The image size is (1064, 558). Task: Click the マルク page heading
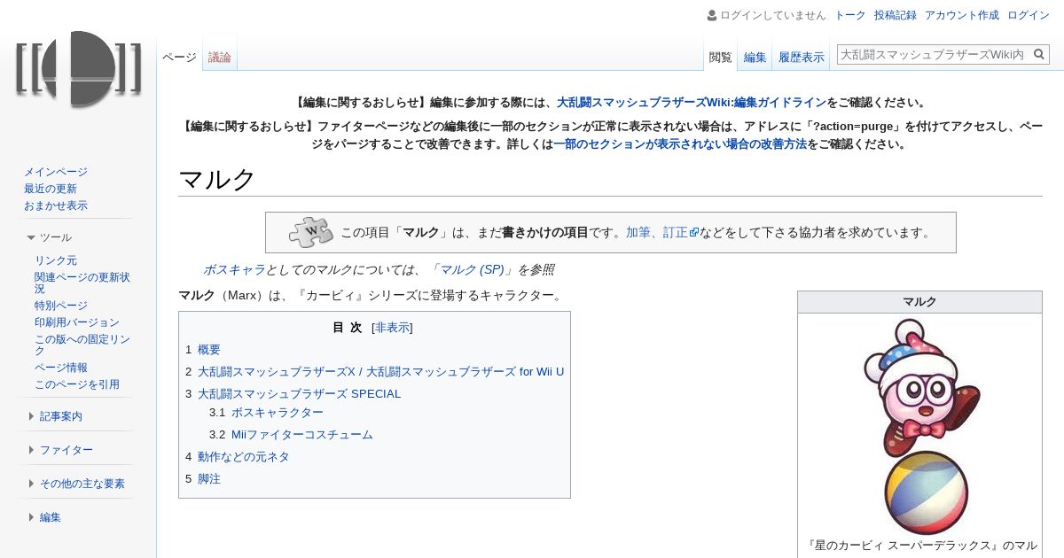tap(217, 180)
